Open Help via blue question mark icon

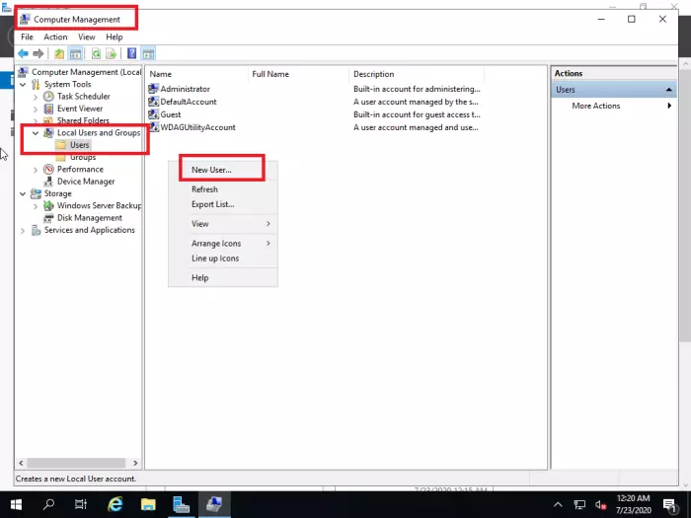coord(131,53)
